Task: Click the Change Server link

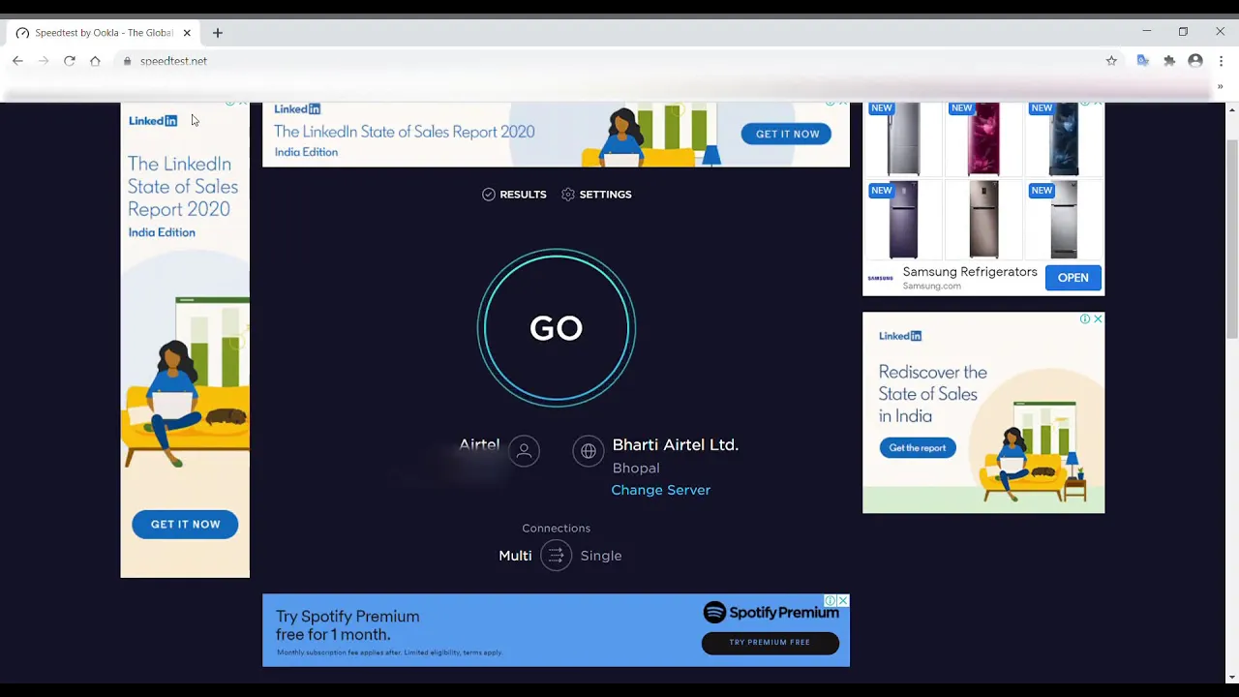Action: (661, 490)
